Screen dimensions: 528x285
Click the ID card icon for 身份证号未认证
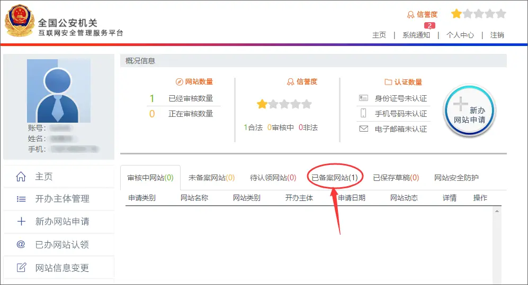(x=363, y=98)
